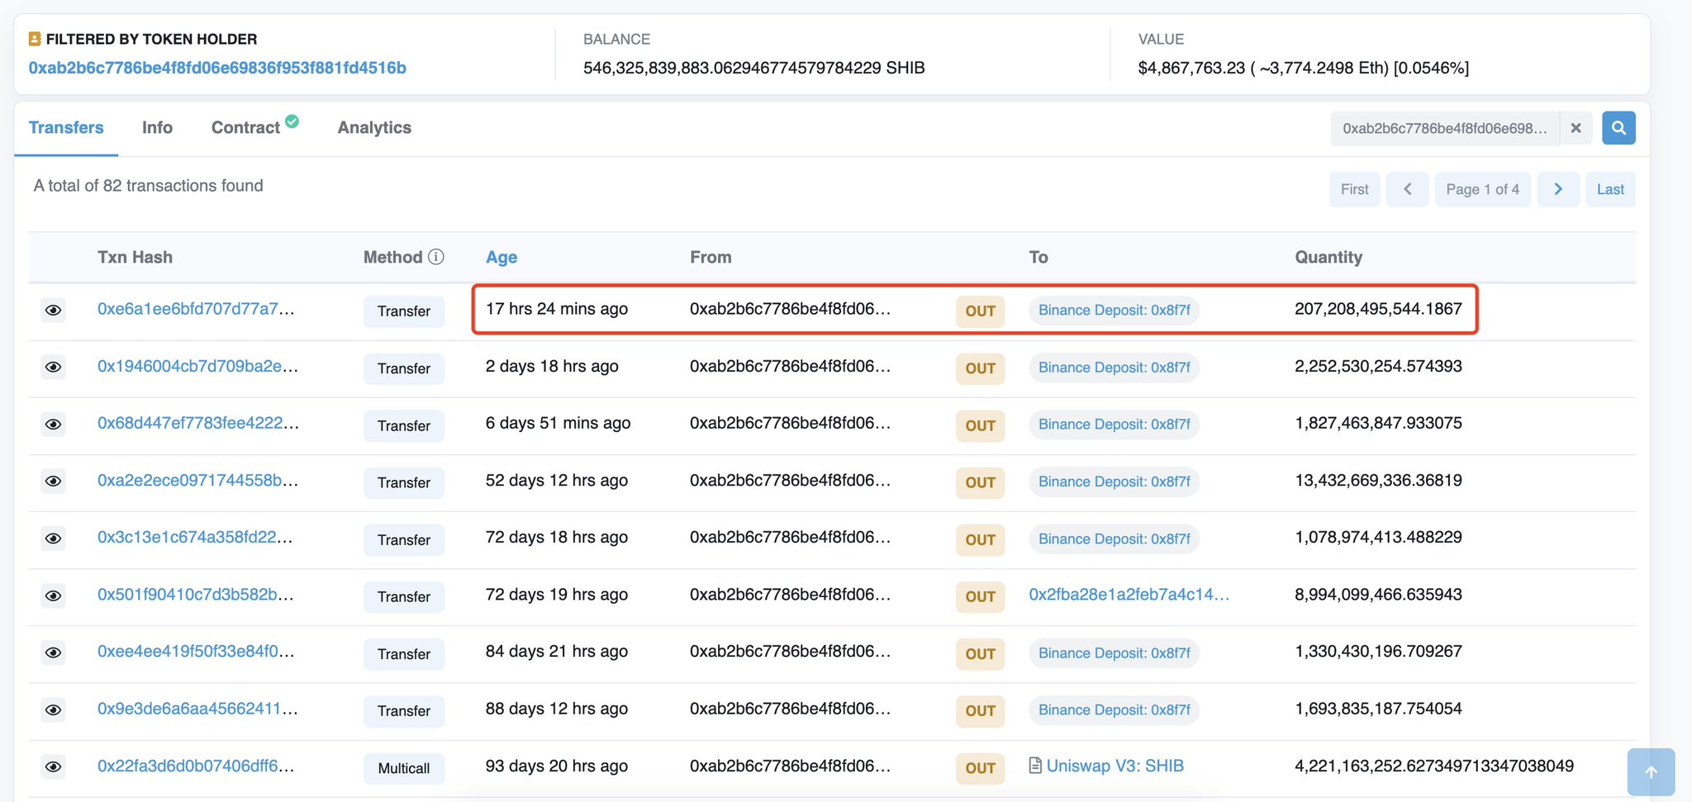Go to next page using right chevron
This screenshot has width=1692, height=802.
(1558, 189)
